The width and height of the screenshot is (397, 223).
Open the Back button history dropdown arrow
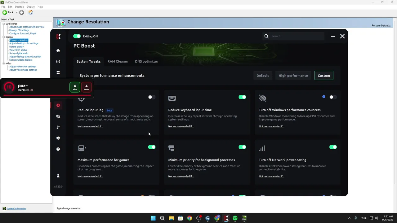[x=17, y=12]
